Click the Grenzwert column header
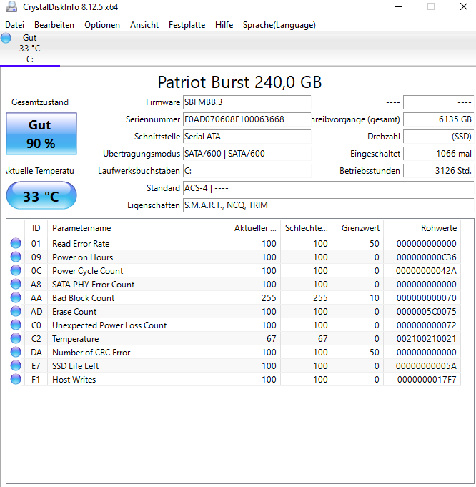The image size is (476, 487). [357, 228]
